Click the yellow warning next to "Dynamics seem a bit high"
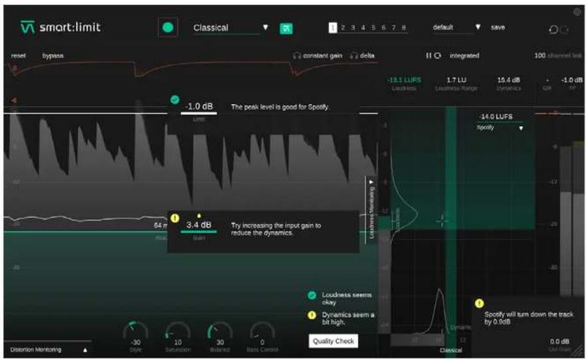Image resolution: width=586 pixels, height=359 pixels. tap(312, 315)
